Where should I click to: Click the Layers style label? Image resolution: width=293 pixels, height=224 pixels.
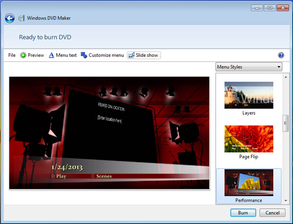pyautogui.click(x=249, y=113)
